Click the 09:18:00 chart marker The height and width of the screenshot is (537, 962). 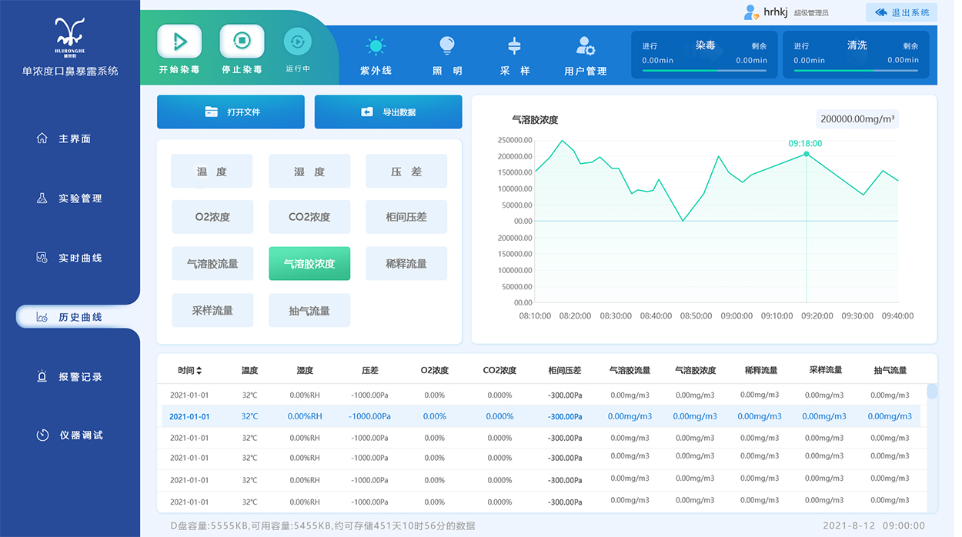pos(807,154)
